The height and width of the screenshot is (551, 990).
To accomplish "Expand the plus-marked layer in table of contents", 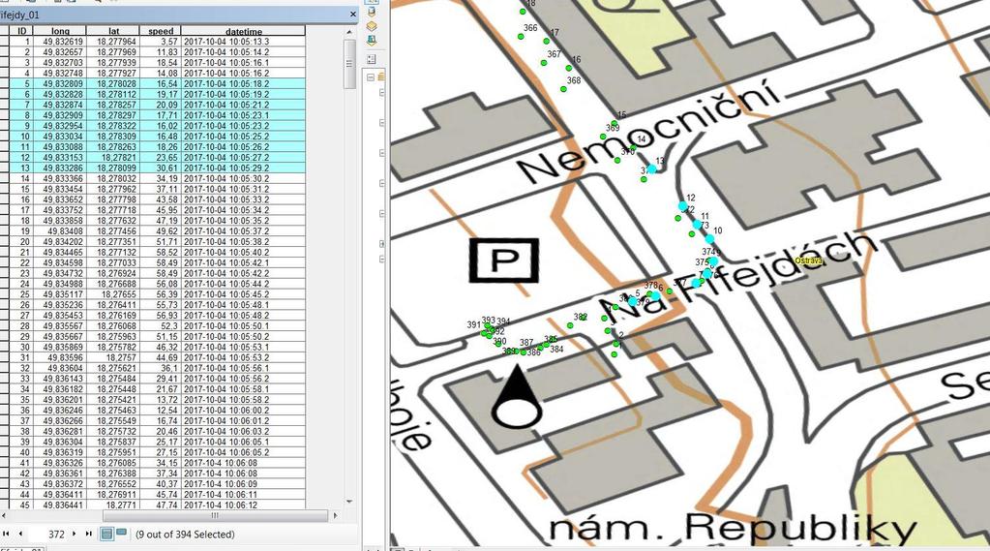I will [x=381, y=244].
